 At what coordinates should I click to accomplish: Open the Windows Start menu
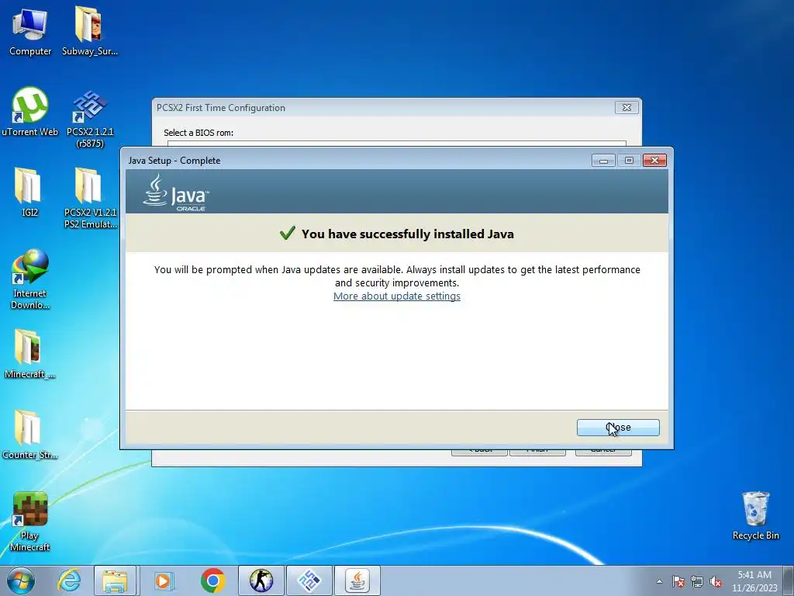pyautogui.click(x=21, y=580)
